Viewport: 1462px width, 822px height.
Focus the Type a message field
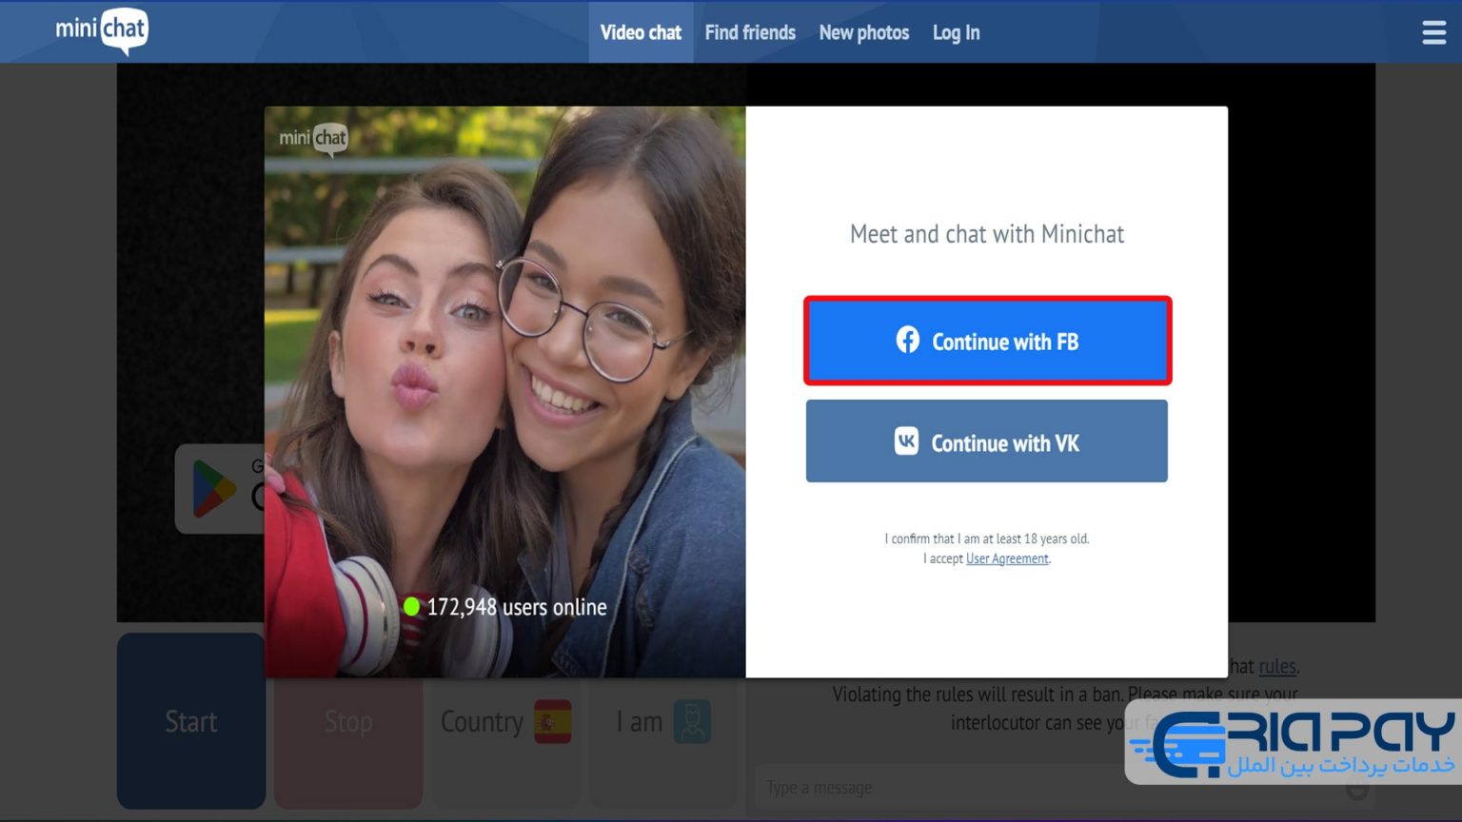coord(942,788)
